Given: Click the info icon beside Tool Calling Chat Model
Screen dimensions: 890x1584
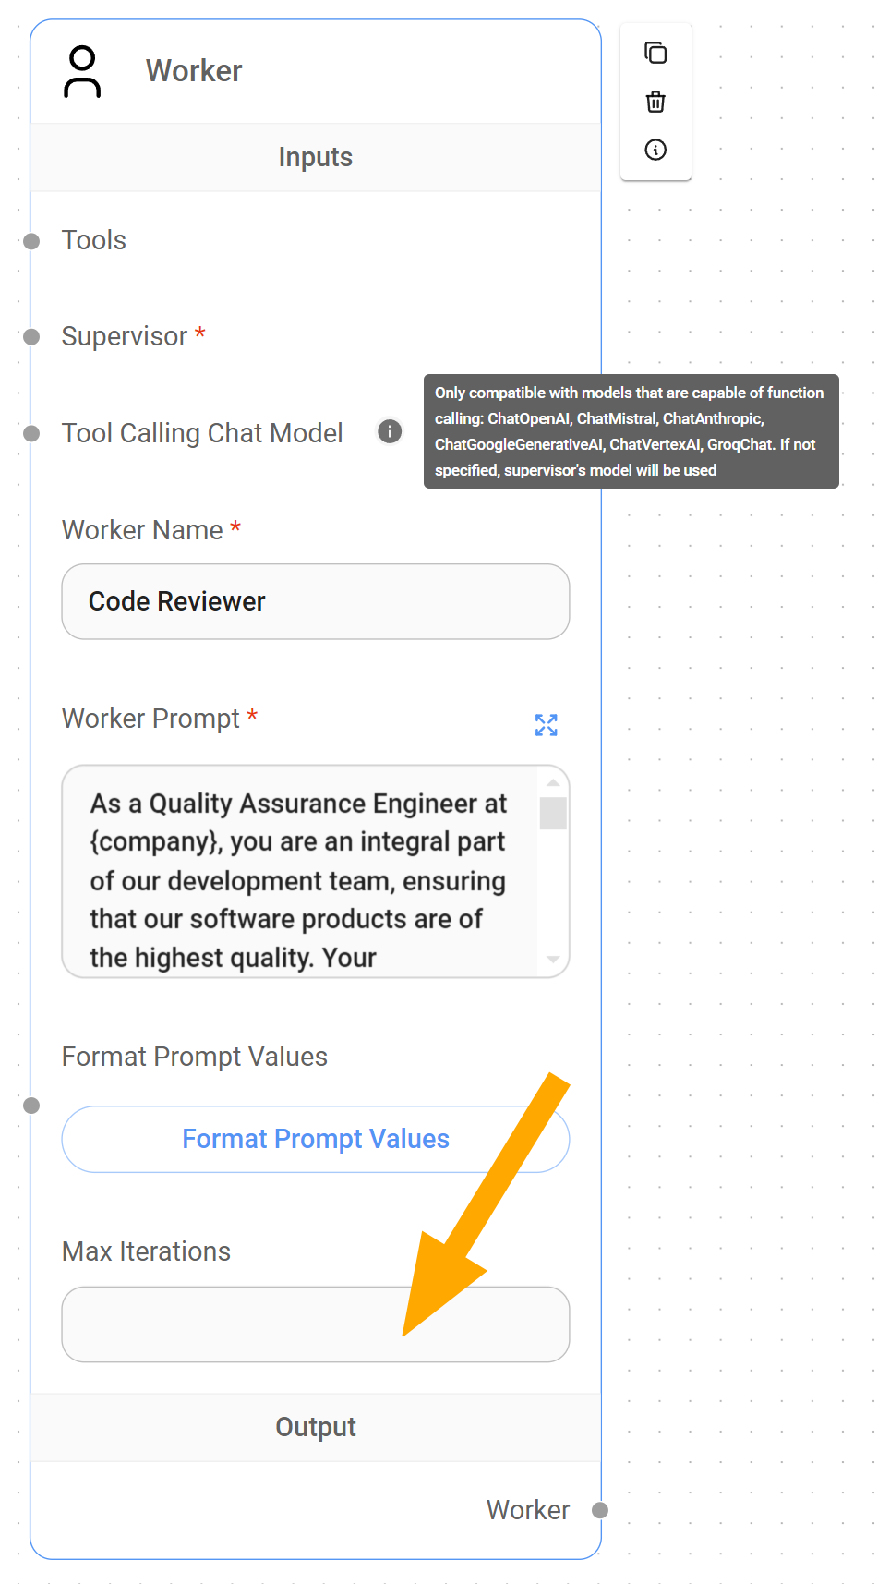Looking at the screenshot, I should pos(390,431).
